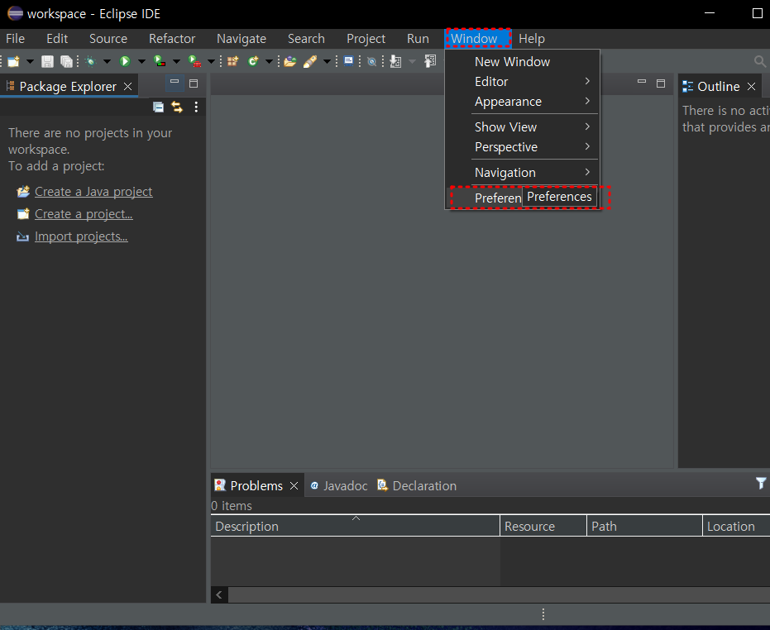Click the Outline view icon
The image size is (770, 630).
[688, 87]
